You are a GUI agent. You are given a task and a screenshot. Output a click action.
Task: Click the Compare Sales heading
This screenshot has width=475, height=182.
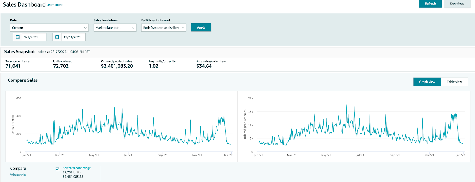coord(23,80)
